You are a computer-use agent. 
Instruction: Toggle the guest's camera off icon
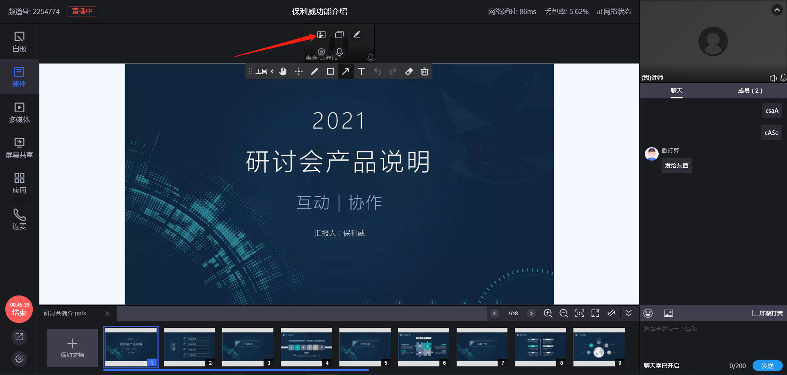pyautogui.click(x=321, y=52)
